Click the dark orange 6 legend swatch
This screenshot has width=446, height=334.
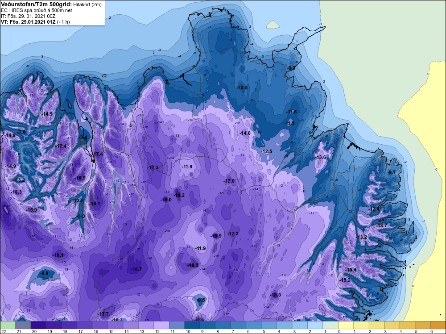pyautogui.click(x=438, y=325)
